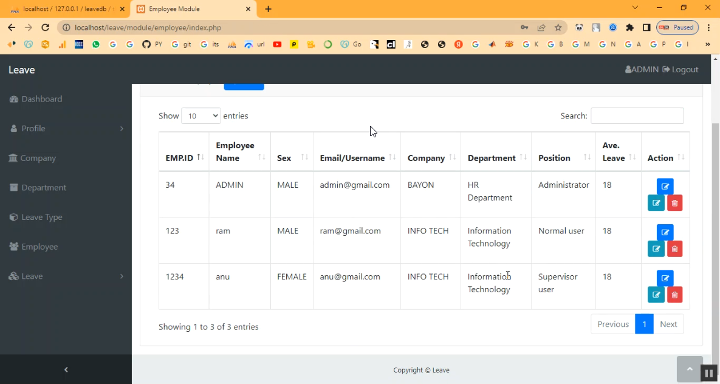
Task: Collapse sidebar using bottom left chevron
Action: tap(66, 369)
